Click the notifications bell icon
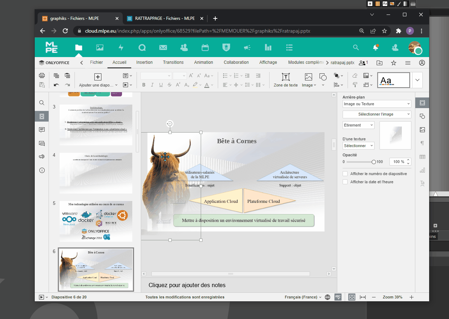The image size is (449, 319). tap(376, 47)
